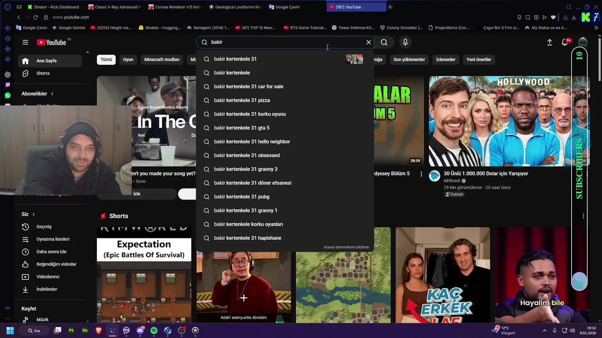Expand Abonelikler section chevron
This screenshot has width=602, height=338.
[x=52, y=94]
